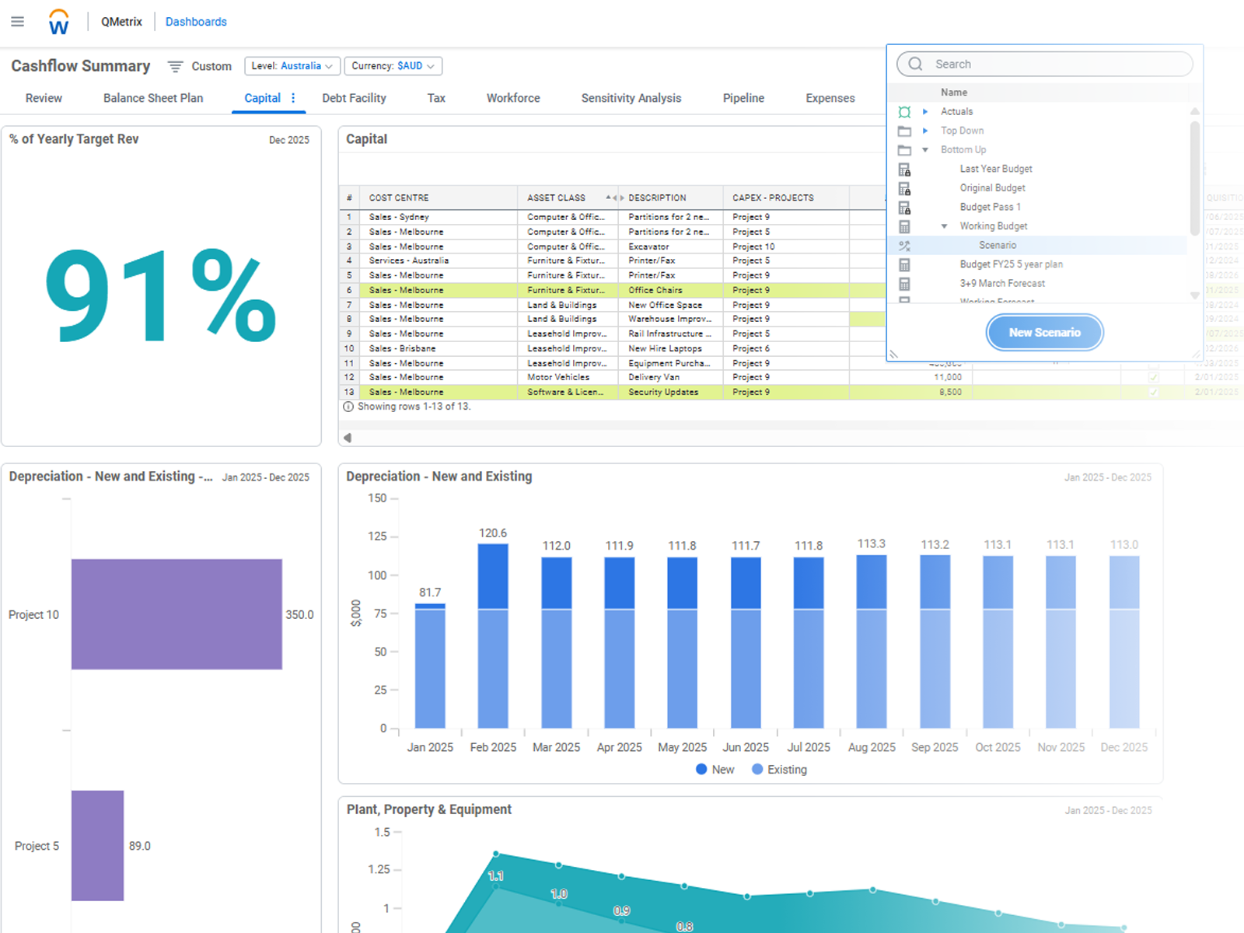Click the filter icon beside Custom
The height and width of the screenshot is (933, 1244).
coord(176,67)
